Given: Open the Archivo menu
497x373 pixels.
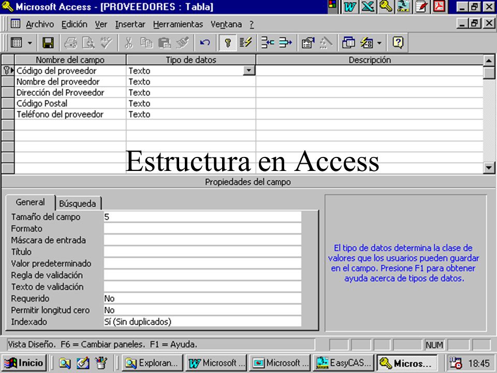Looking at the screenshot, I should point(40,24).
